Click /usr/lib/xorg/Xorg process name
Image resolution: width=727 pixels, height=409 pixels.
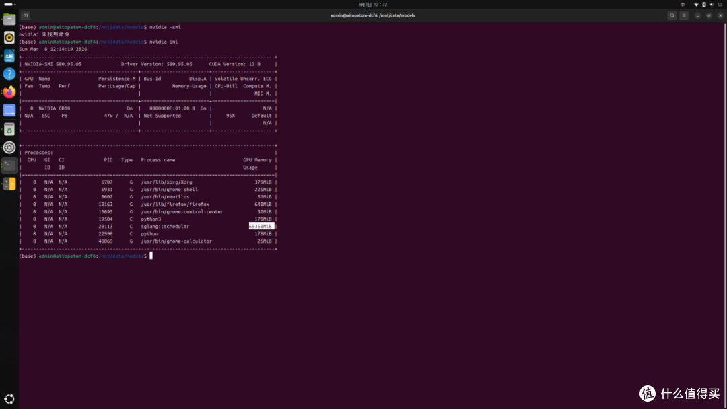coord(166,182)
